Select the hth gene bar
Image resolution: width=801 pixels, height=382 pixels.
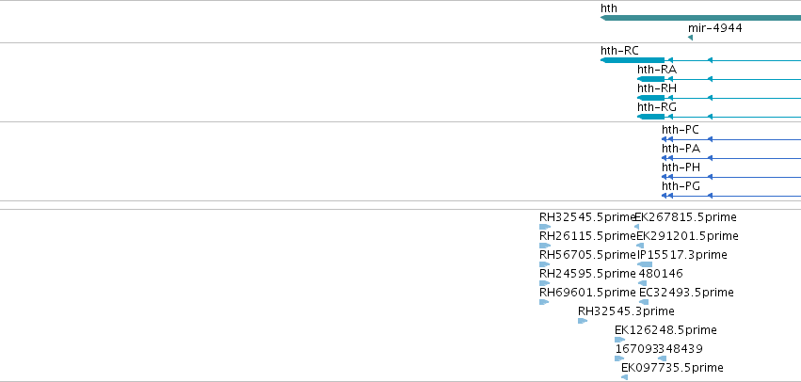(700, 18)
